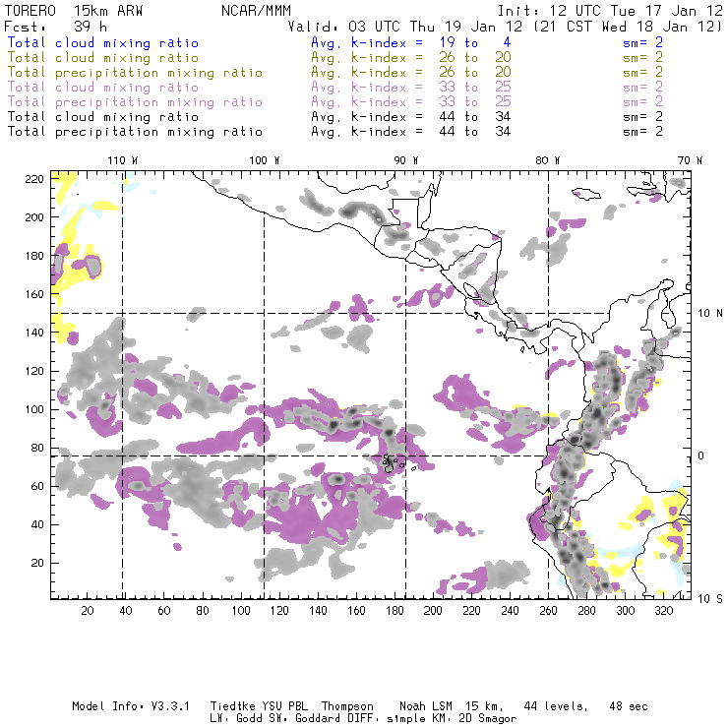This screenshot has height=728, width=728.
Task: Click the "Model Info: V3.3.1" footer text
Action: [131, 706]
